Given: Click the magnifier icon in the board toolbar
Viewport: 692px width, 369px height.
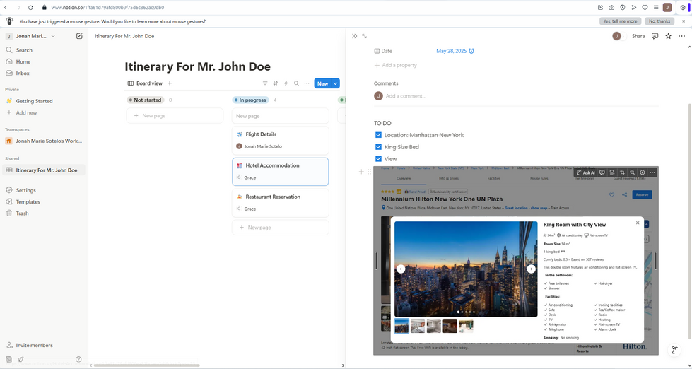Looking at the screenshot, I should coord(297,83).
